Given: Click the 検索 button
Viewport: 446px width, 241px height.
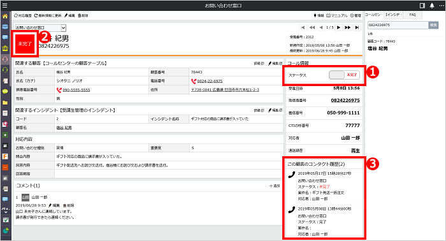Looking at the screenshot, I should (433, 25).
